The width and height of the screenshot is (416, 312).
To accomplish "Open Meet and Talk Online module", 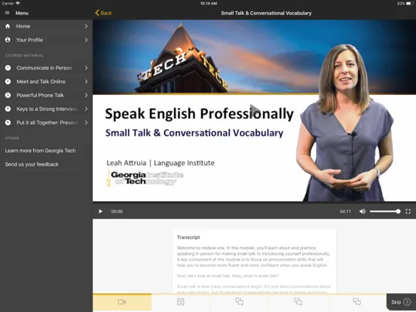I will coord(46,81).
